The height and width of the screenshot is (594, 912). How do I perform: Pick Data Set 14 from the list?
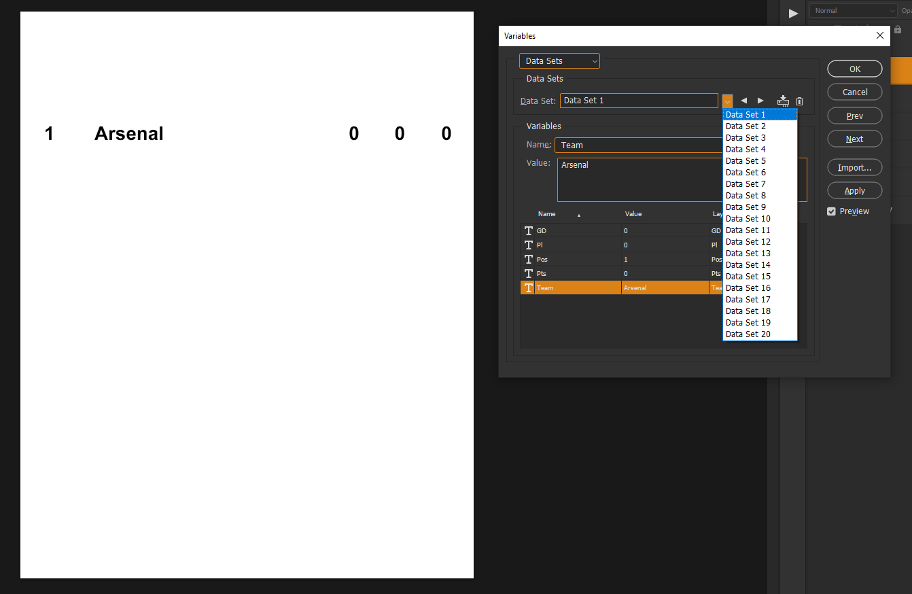(760, 265)
